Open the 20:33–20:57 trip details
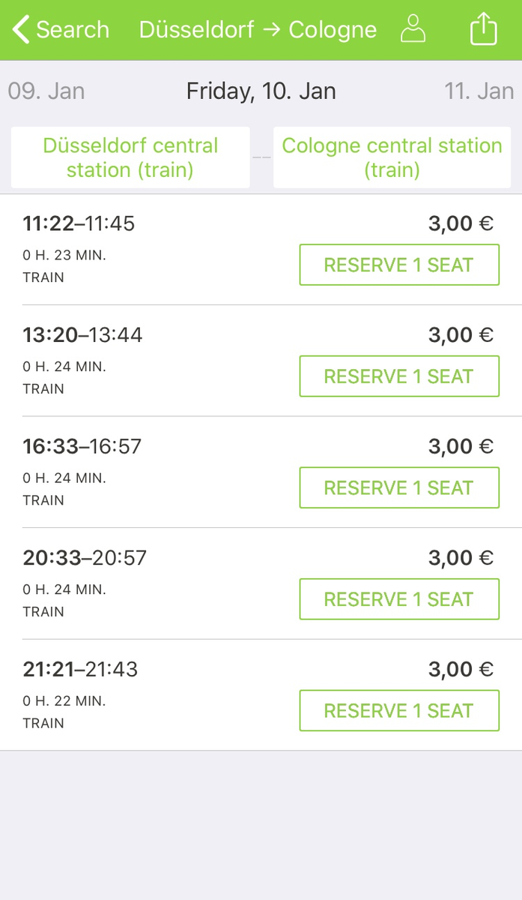This screenshot has height=900, width=522. pyautogui.click(x=261, y=584)
